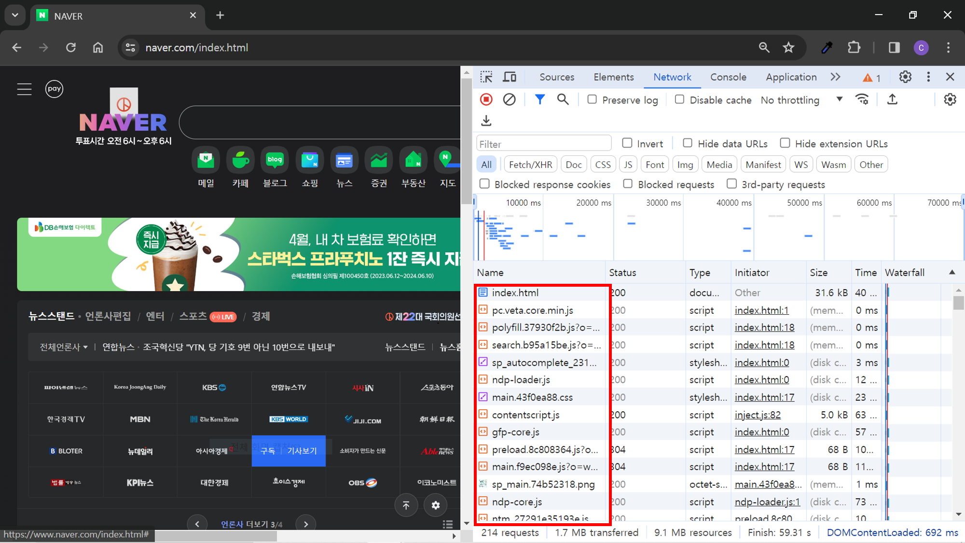
Task: Toggle the device toolbar icon
Action: click(510, 77)
